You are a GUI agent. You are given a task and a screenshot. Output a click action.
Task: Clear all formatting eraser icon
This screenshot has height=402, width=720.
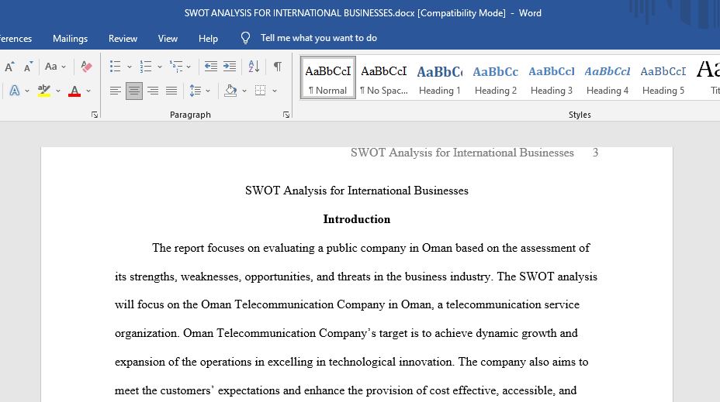86,67
